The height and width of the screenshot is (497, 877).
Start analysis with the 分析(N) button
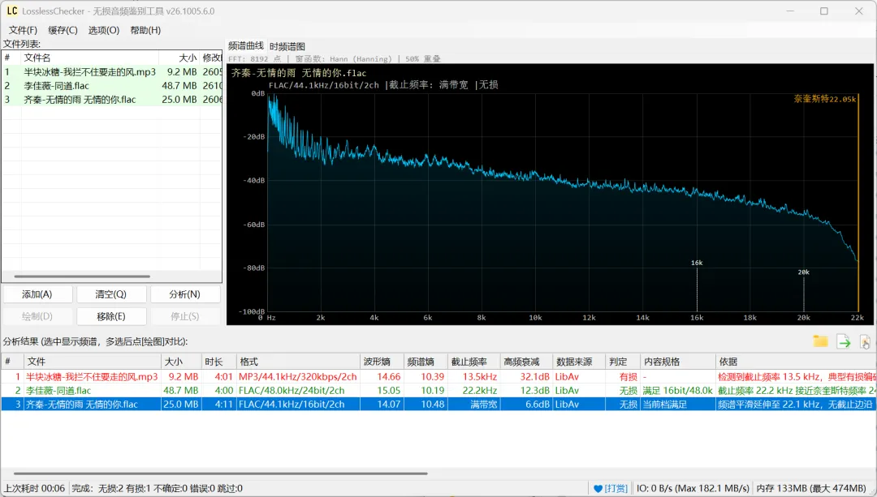(x=184, y=294)
